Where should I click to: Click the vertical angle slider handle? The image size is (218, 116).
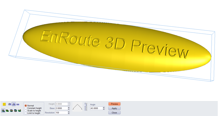click(x=85, y=105)
